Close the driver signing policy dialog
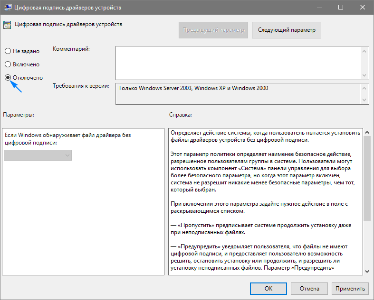This screenshot has width=374, height=300. point(363,8)
